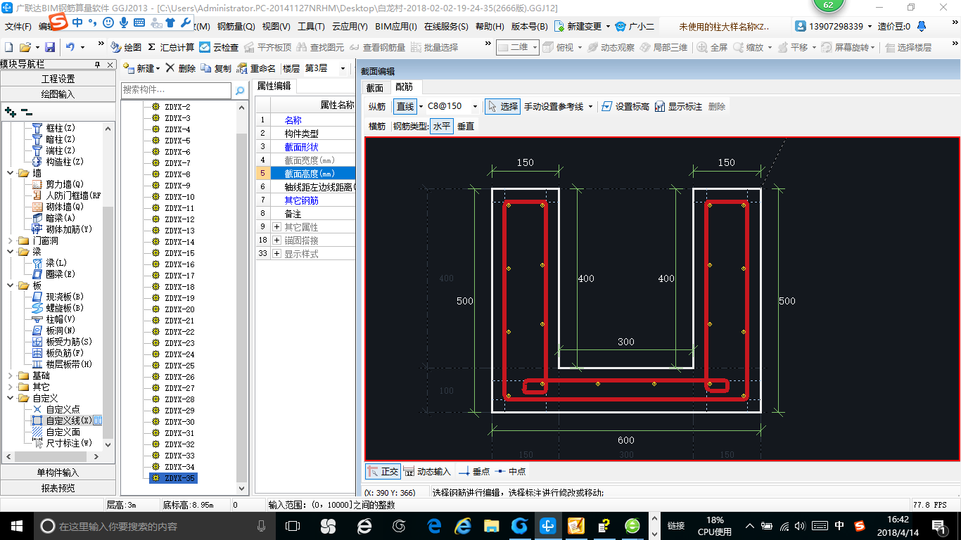Open Task View on the taskbar
The height and width of the screenshot is (540, 961).
pyautogui.click(x=293, y=526)
